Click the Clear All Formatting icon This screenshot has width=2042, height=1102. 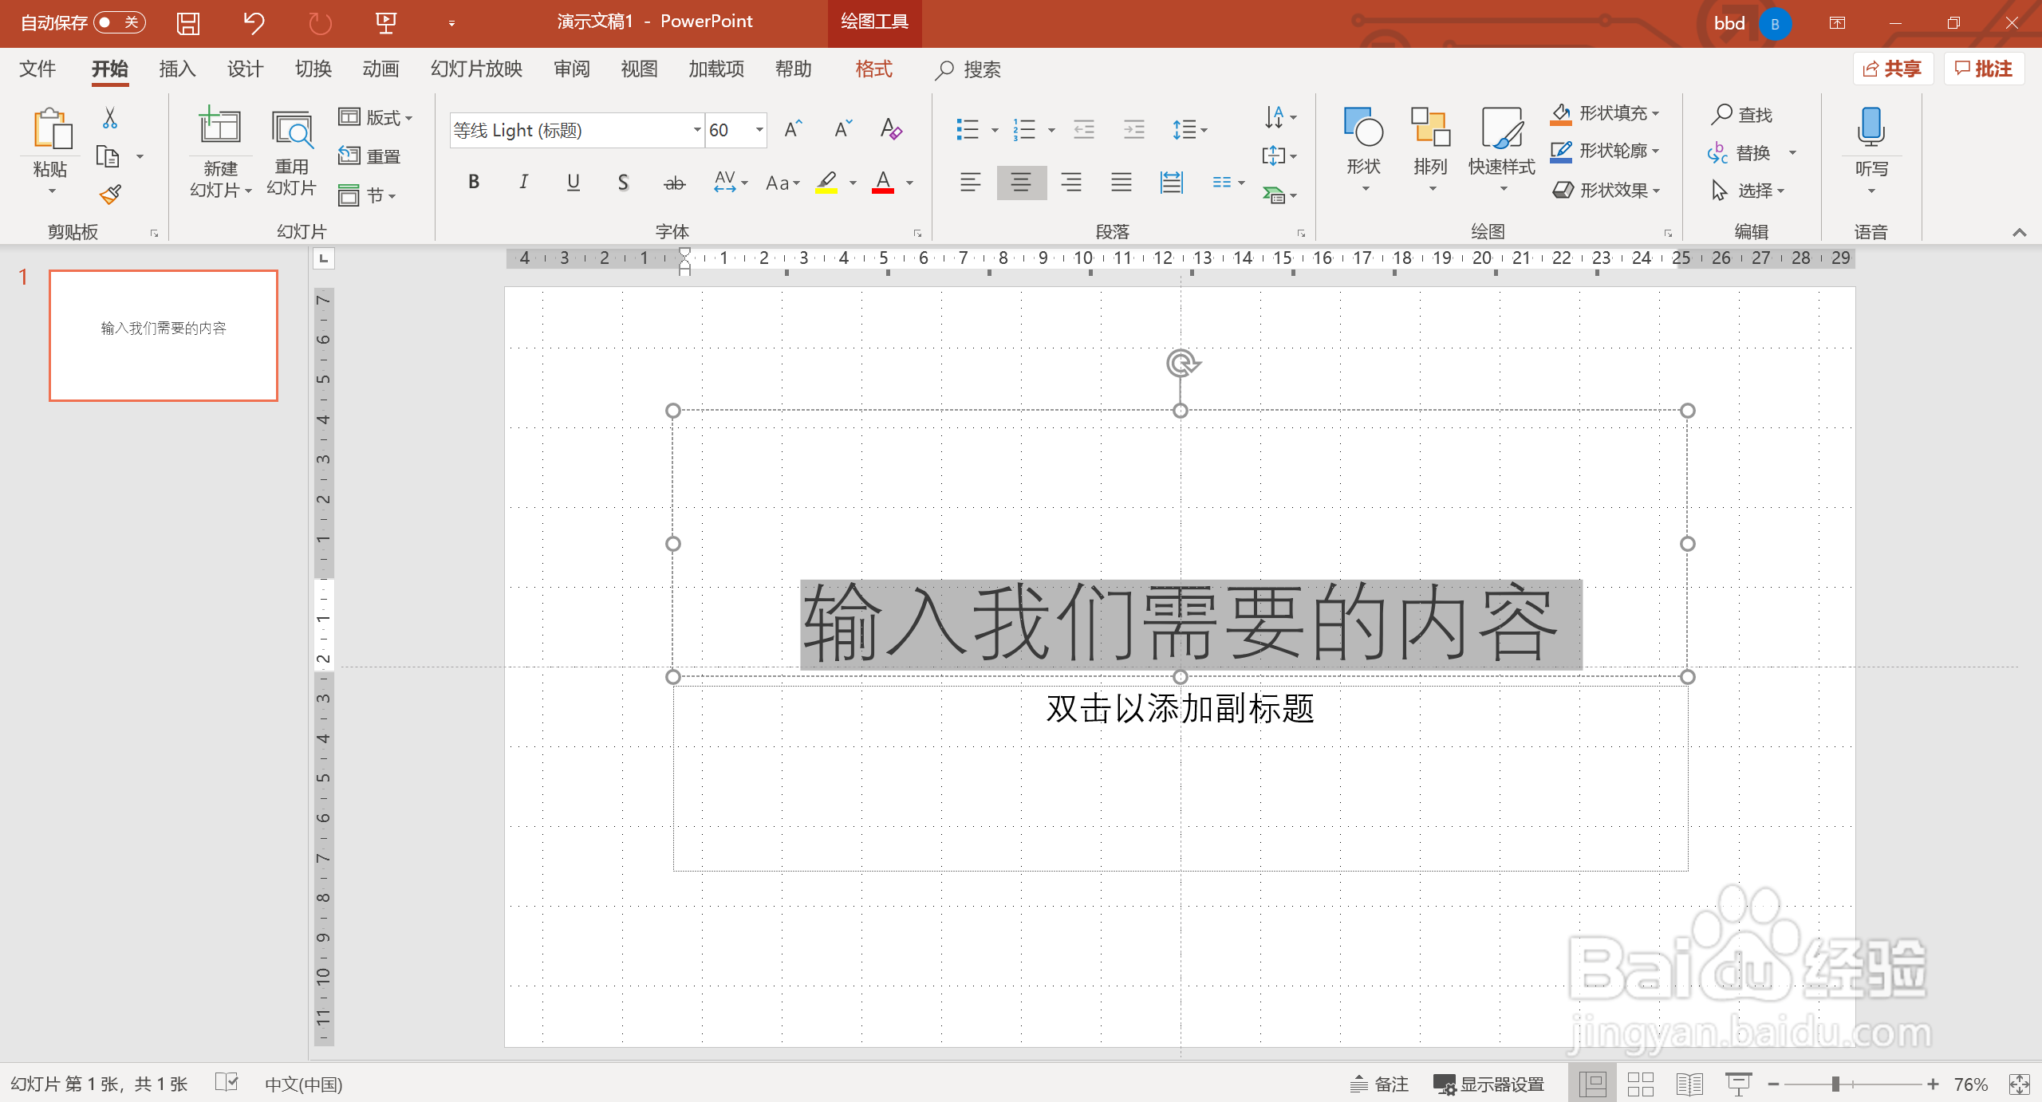[890, 128]
